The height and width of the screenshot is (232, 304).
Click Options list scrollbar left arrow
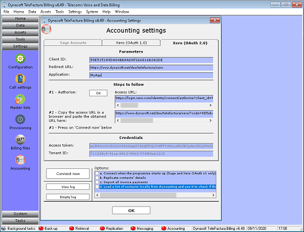point(97,195)
